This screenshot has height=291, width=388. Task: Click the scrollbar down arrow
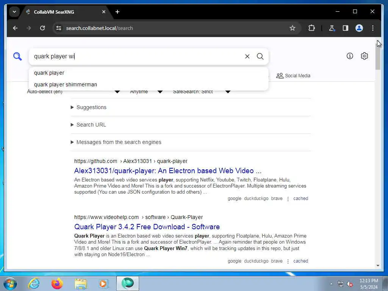[378, 266]
